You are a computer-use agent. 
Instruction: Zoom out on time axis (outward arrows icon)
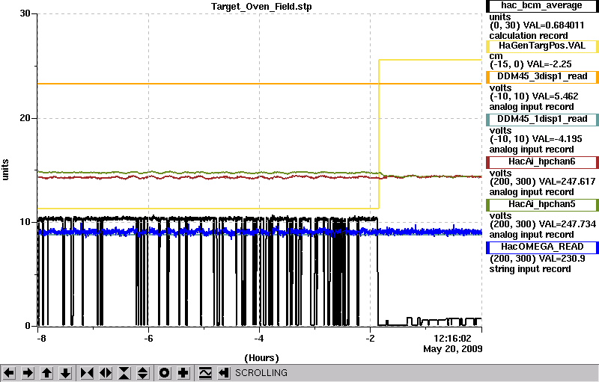[106, 373]
